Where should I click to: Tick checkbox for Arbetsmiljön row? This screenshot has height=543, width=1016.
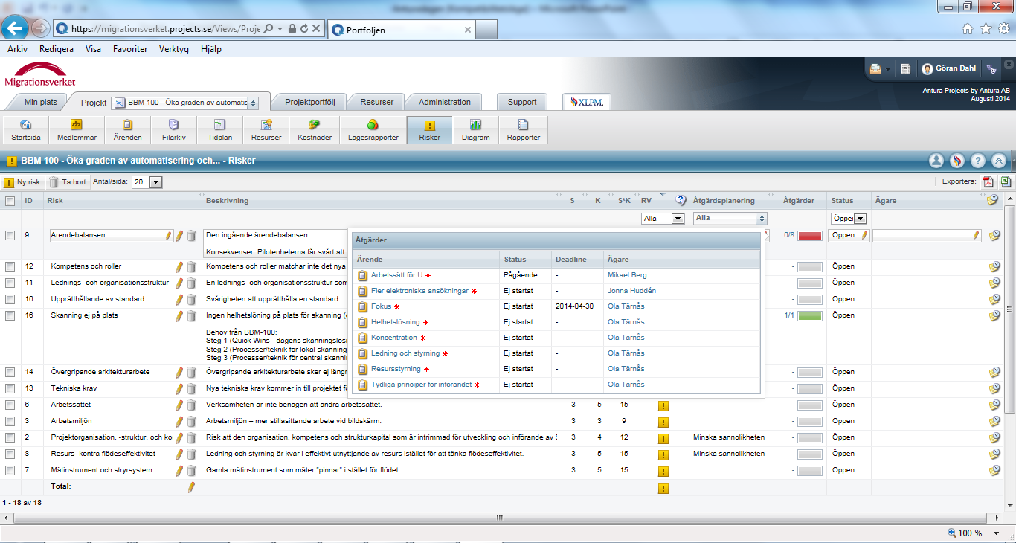pyautogui.click(x=10, y=421)
